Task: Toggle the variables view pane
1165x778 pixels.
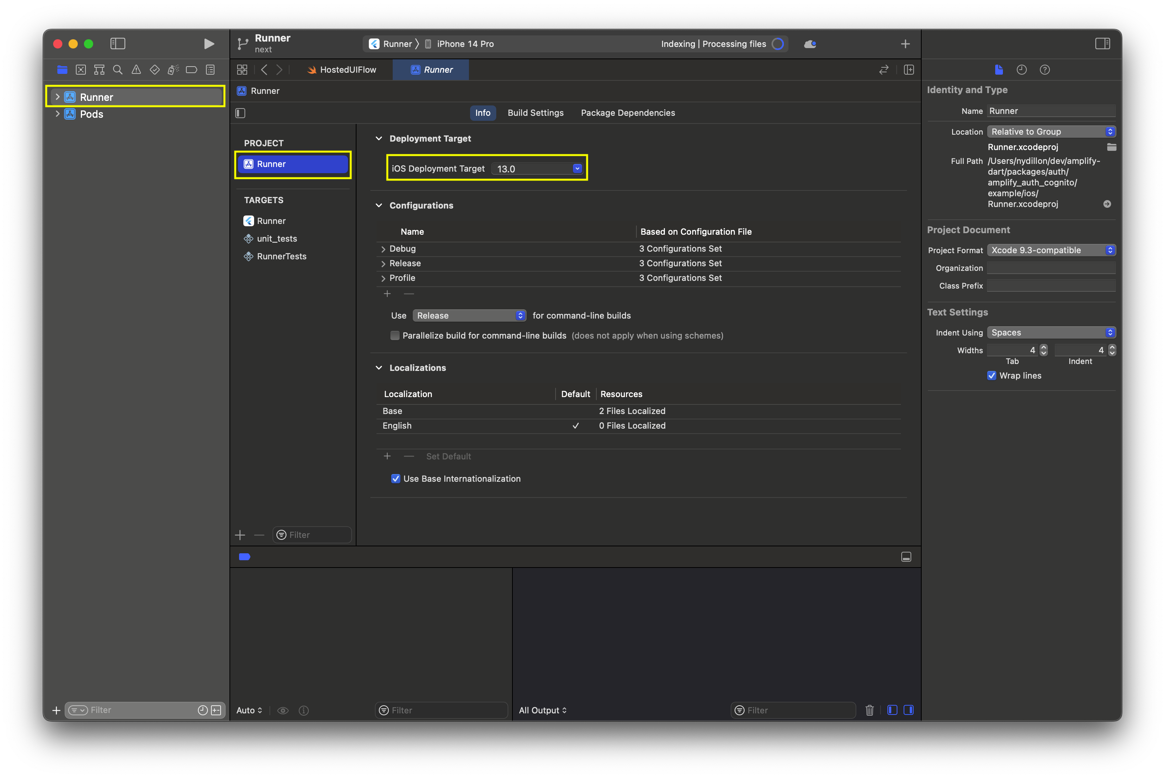Action: click(892, 710)
